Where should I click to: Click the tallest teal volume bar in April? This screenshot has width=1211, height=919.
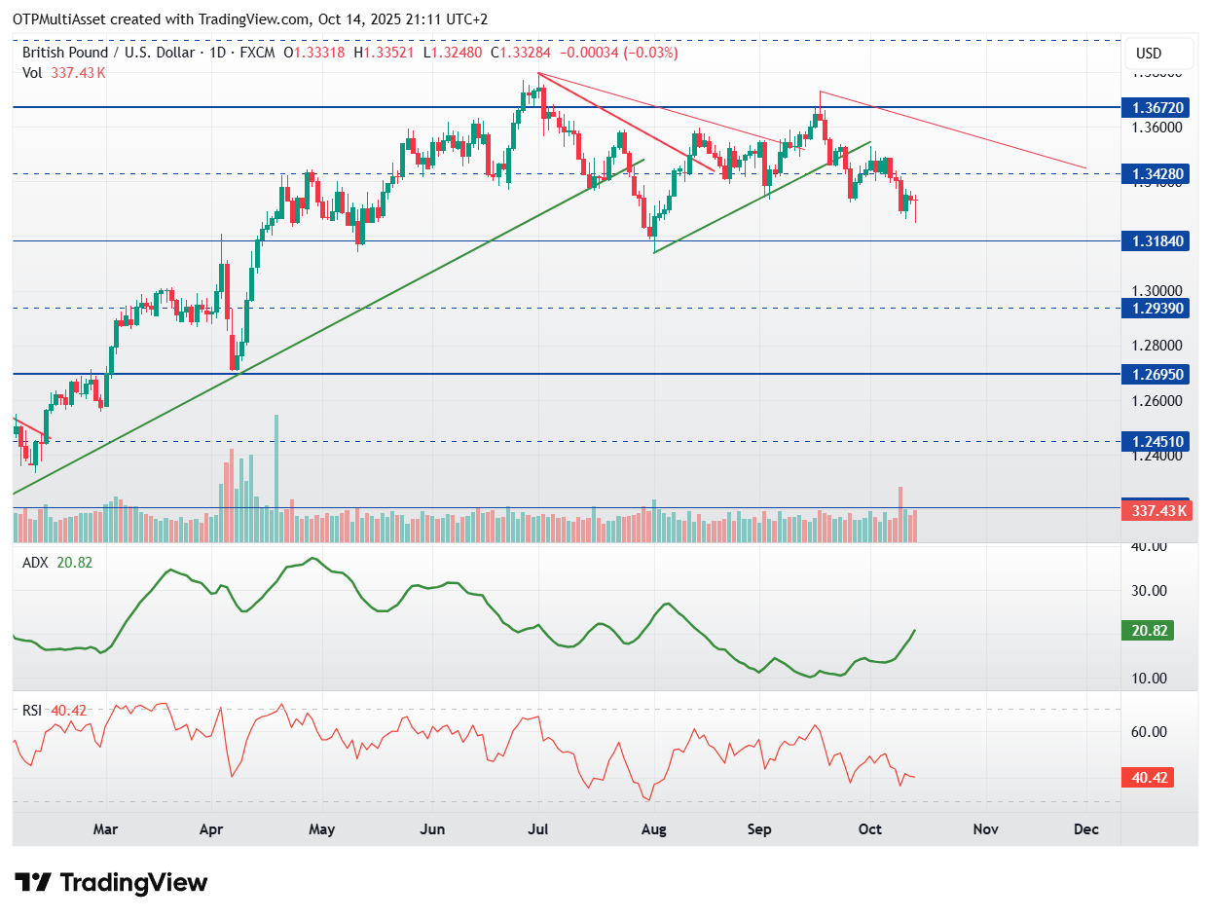[276, 478]
